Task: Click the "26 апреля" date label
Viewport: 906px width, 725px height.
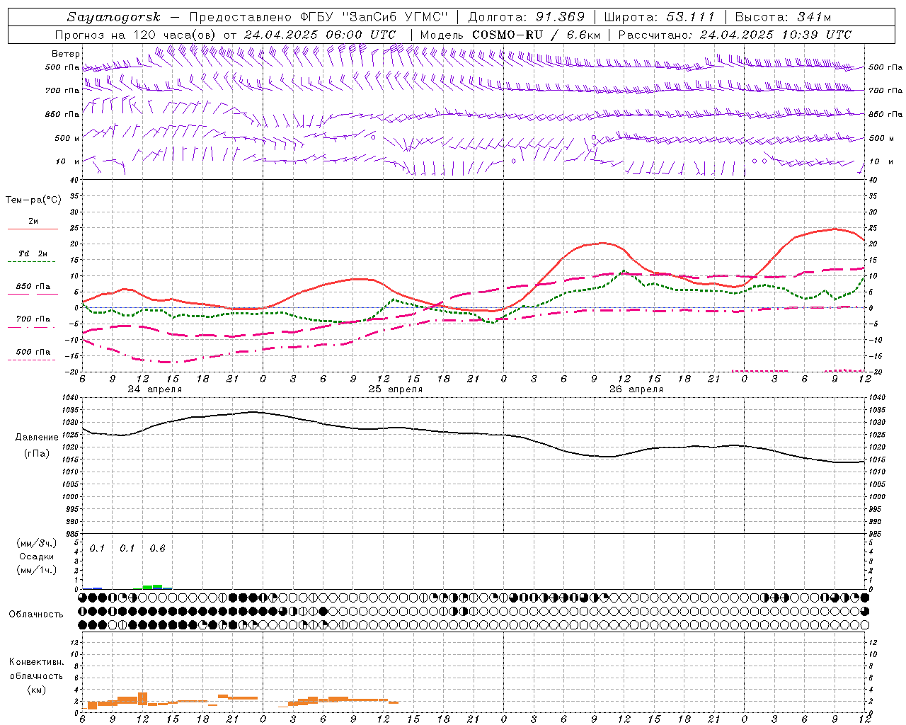Action: click(636, 389)
